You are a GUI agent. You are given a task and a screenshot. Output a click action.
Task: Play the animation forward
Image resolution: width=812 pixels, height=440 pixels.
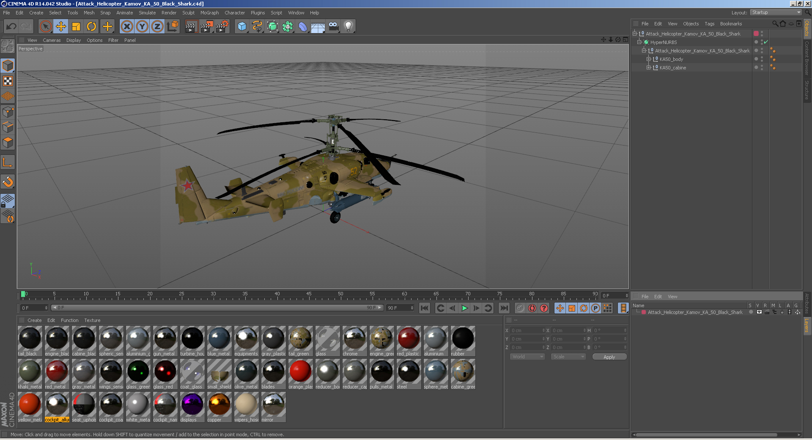(464, 308)
